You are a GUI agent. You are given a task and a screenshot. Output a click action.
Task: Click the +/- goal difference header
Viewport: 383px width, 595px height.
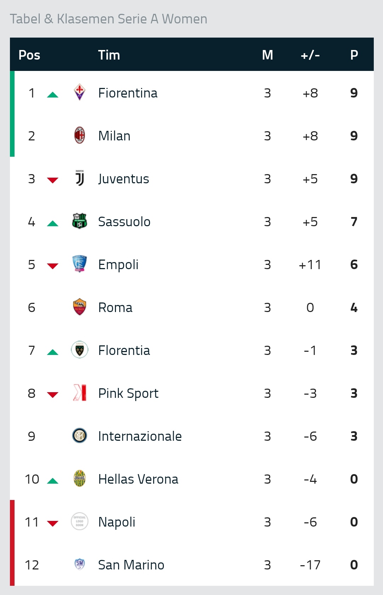coord(310,55)
